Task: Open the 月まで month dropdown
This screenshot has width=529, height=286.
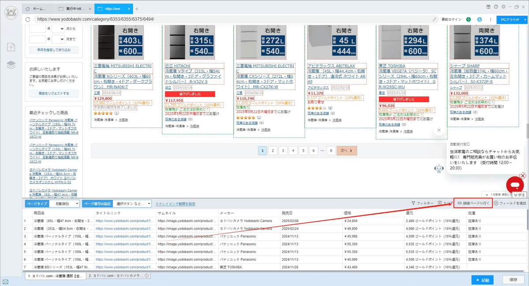Action: click(x=58, y=39)
